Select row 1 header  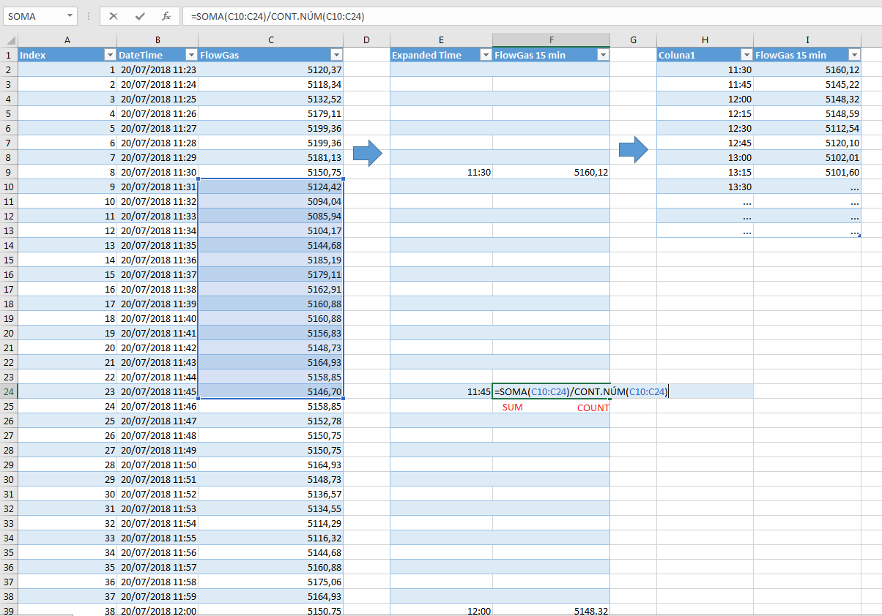coord(9,55)
